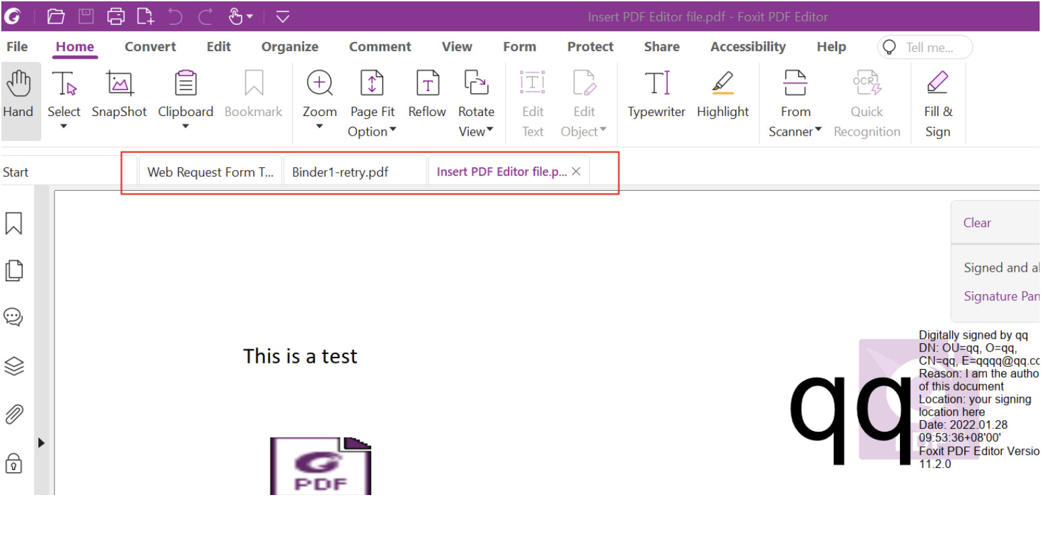Open Pages panel in left sidebar

pos(13,270)
